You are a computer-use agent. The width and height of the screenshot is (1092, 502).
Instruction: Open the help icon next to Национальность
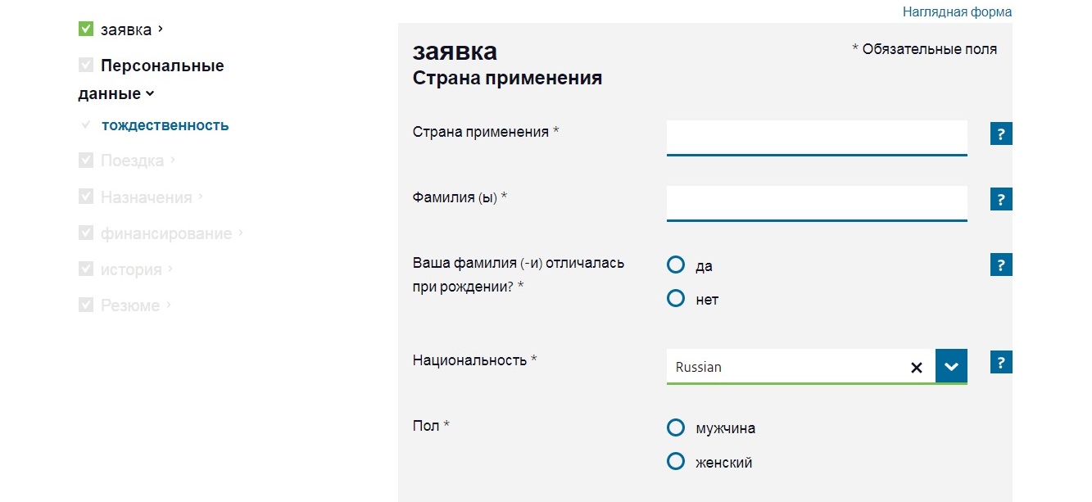click(1001, 363)
